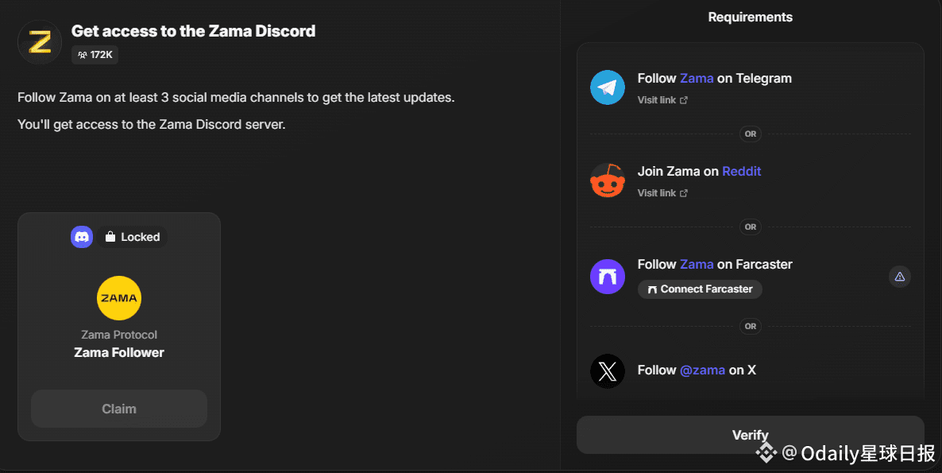Click the X logo icon
This screenshot has width=942, height=473.
[608, 371]
